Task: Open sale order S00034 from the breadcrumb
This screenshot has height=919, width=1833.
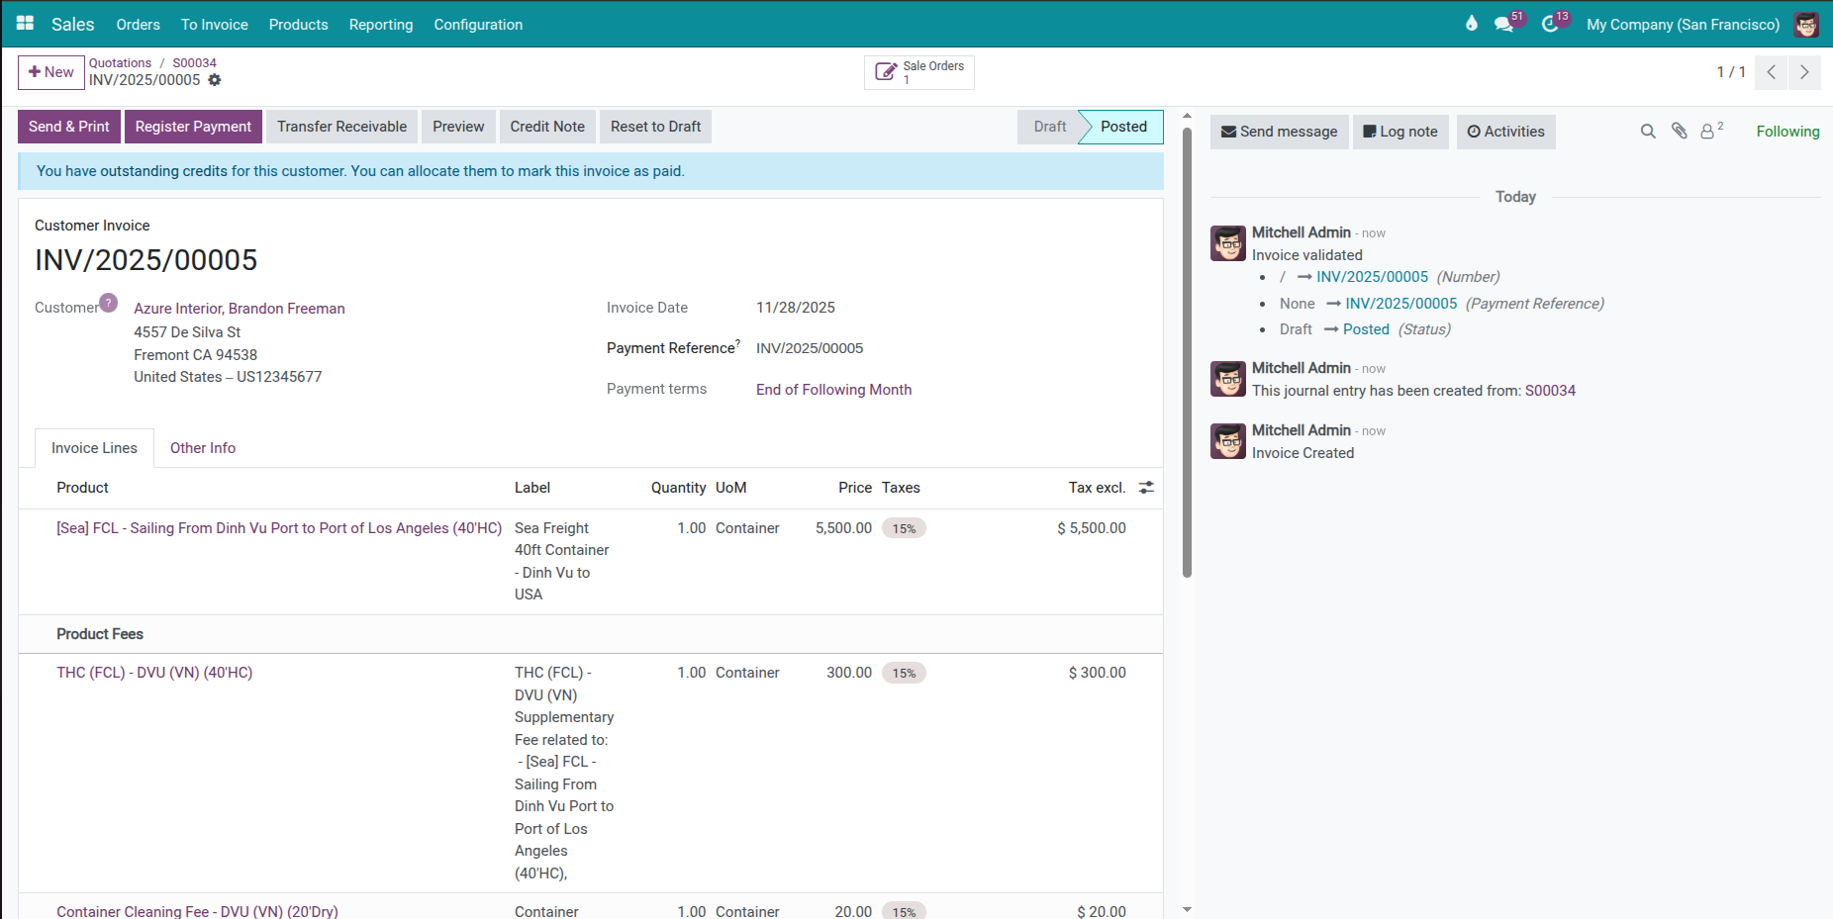Action: tap(194, 62)
